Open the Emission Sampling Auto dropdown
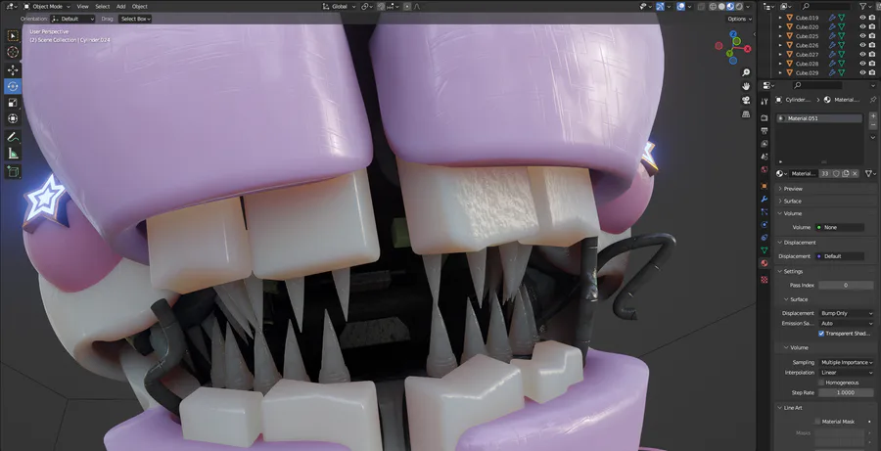 (x=846, y=324)
